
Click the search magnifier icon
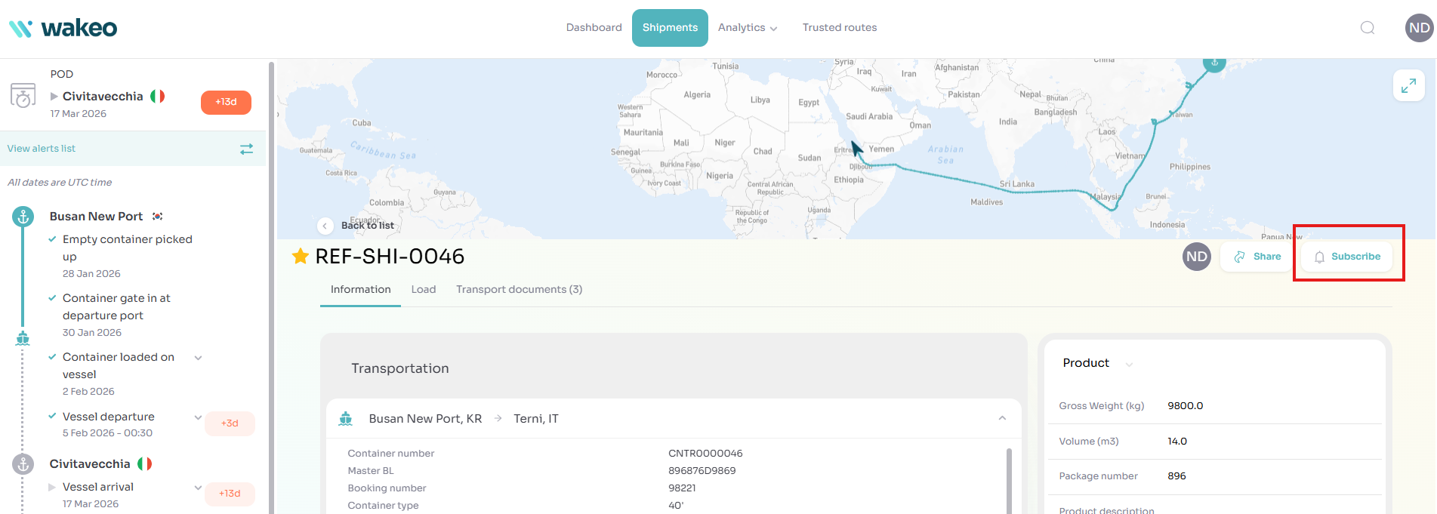(x=1367, y=28)
